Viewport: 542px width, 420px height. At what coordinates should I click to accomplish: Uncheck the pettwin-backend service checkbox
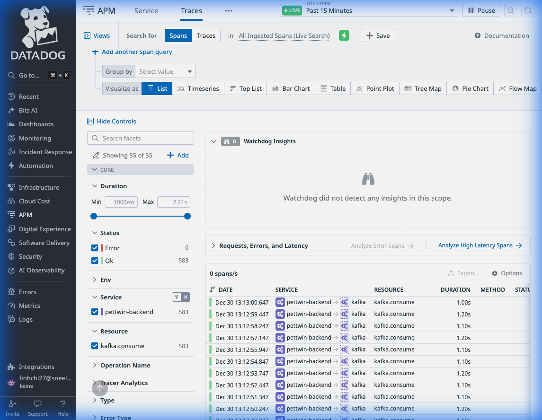coord(95,312)
